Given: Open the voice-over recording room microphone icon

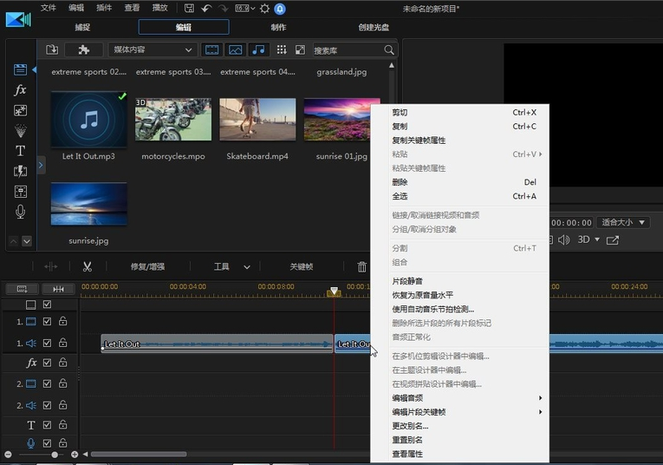Looking at the screenshot, I should (x=20, y=212).
